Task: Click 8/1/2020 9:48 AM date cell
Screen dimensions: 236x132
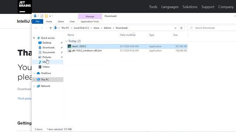Action: [x=129, y=46]
